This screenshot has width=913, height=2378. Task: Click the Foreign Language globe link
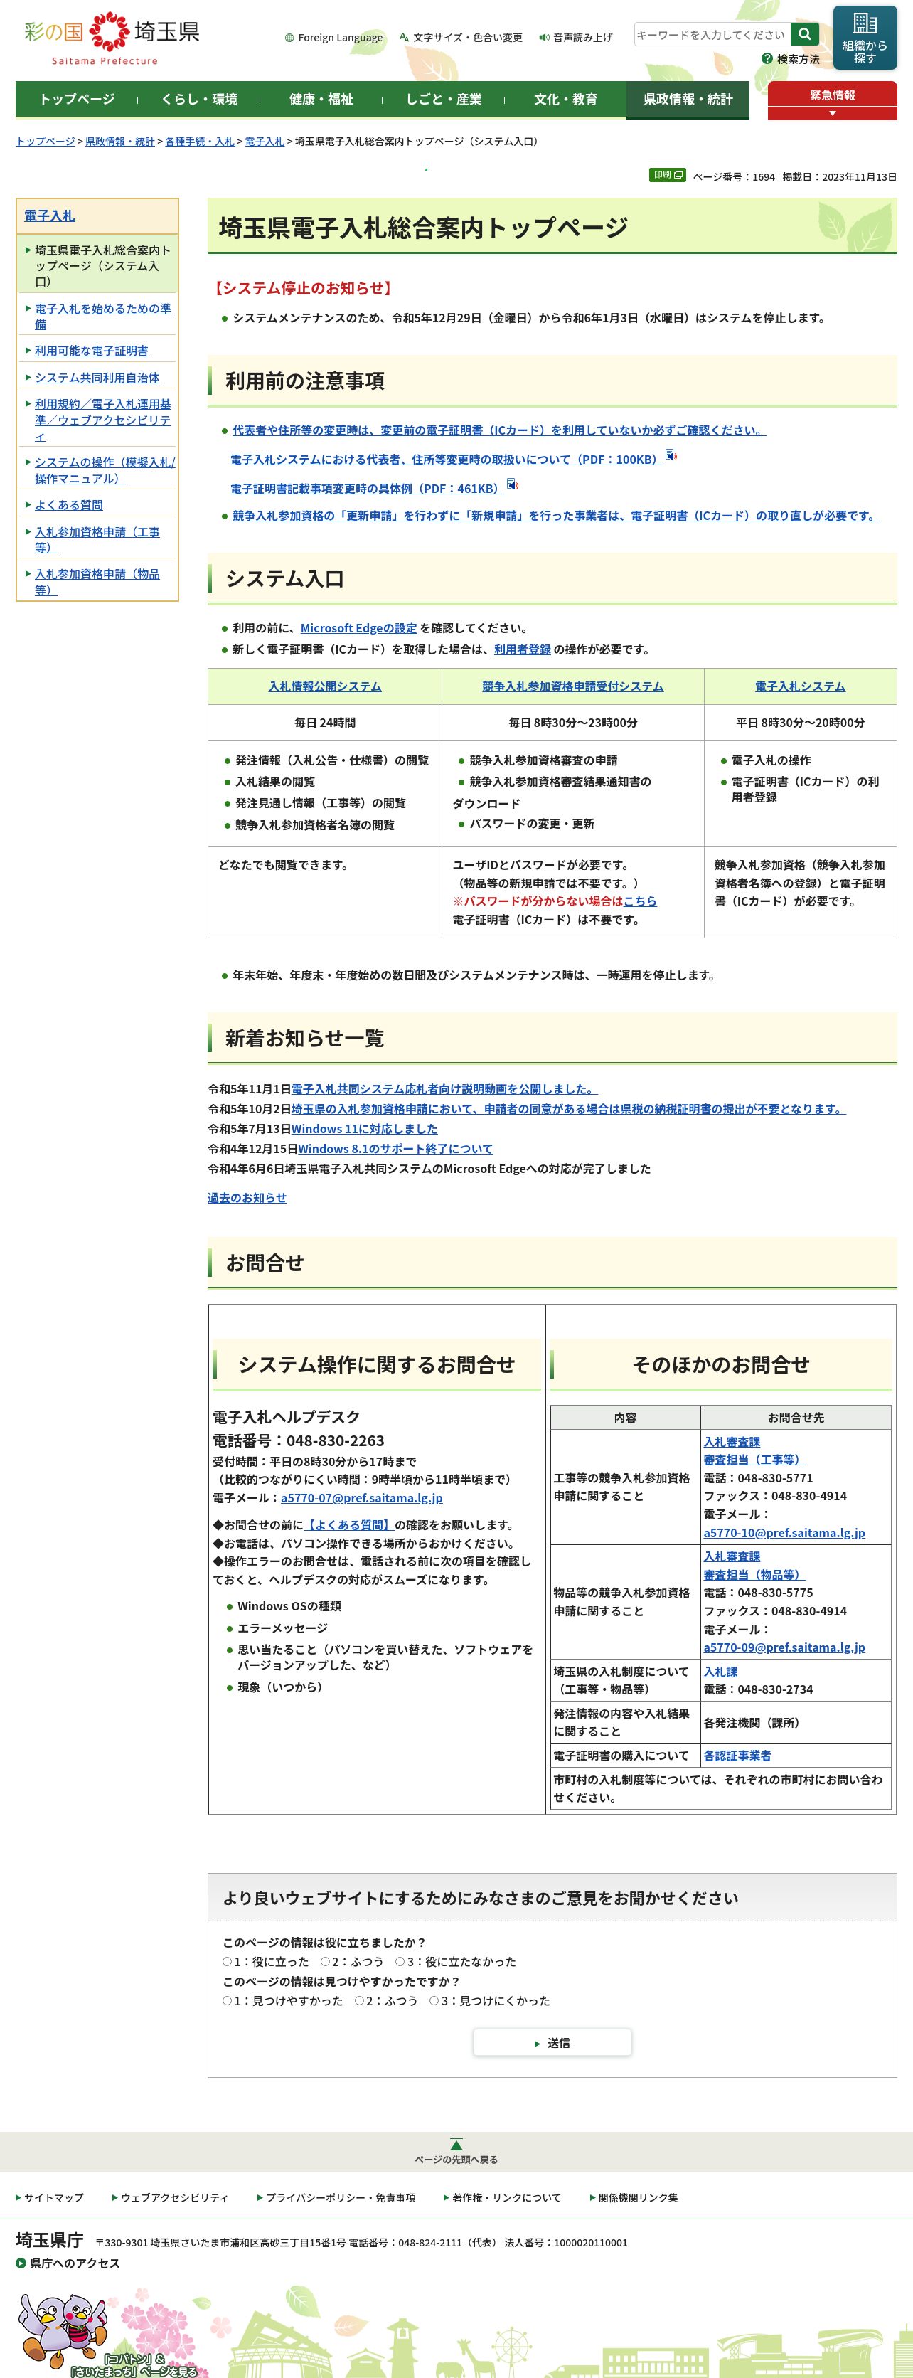click(x=333, y=38)
